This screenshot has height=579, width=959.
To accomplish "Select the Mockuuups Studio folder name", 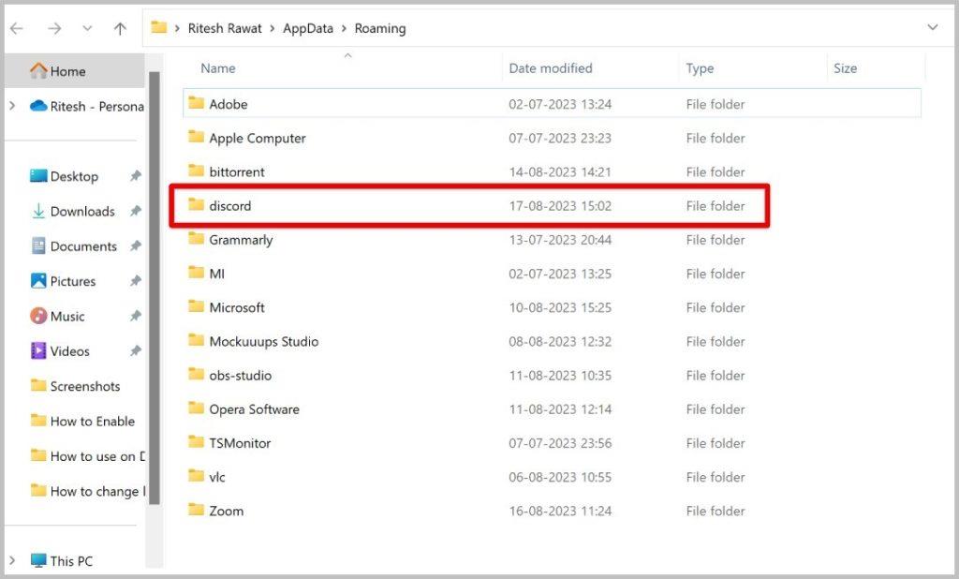I will 263,342.
